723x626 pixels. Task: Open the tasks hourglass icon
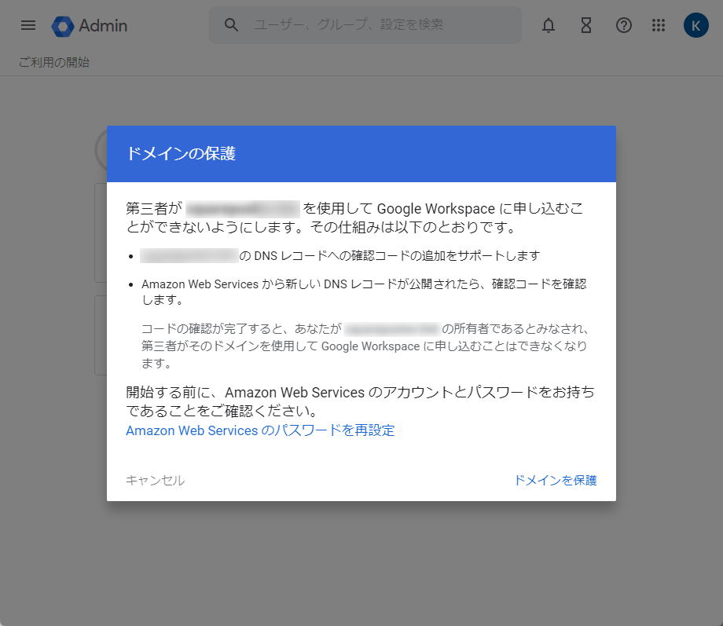(586, 25)
